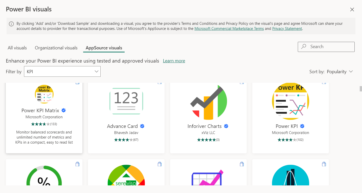The image size is (362, 193).
Task: Click the Power KPI Matrix star rating (133)
Action: pyautogui.click(x=44, y=124)
